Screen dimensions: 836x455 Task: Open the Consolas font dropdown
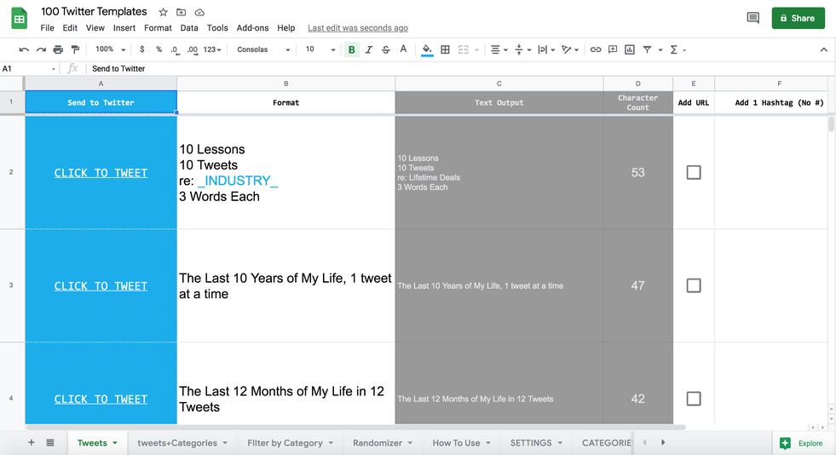point(263,50)
